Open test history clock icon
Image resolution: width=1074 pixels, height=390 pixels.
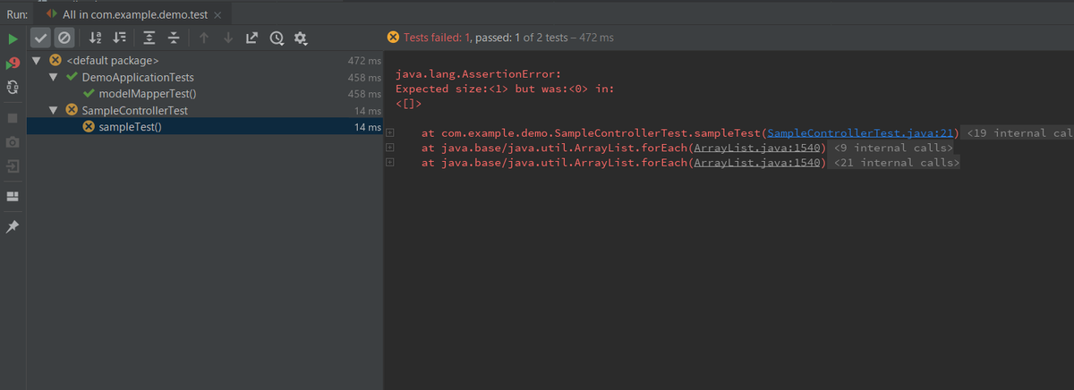tap(277, 38)
